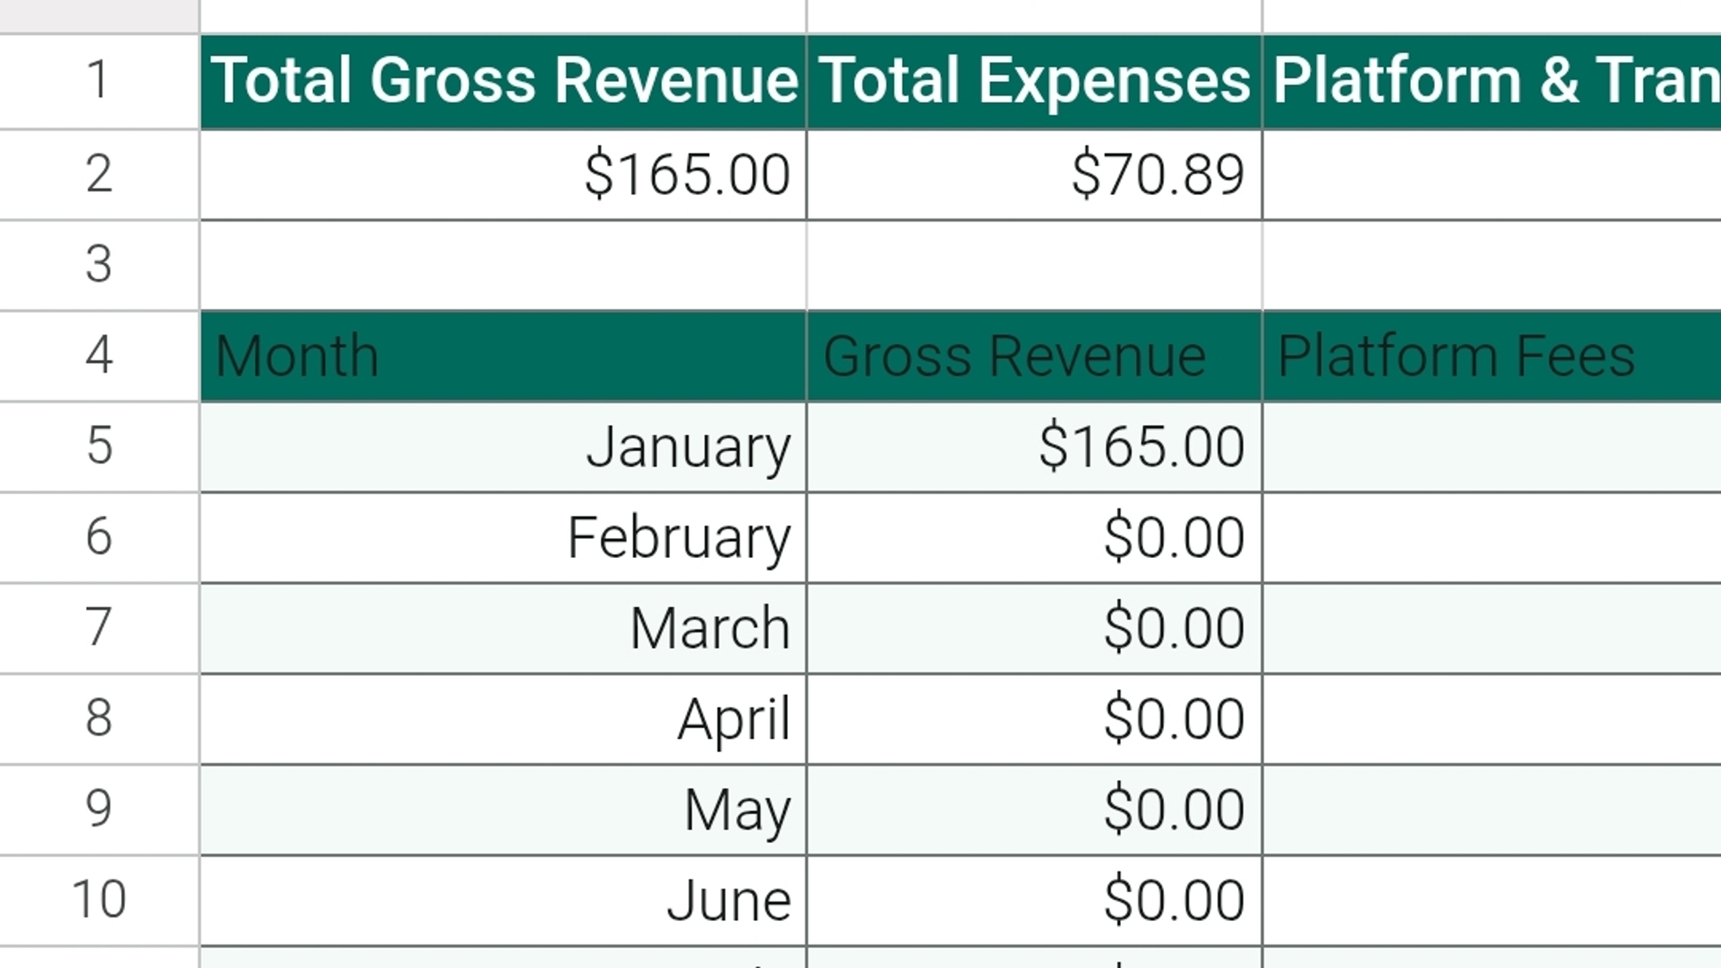
Task: Select row 3 via its row number
Action: [99, 265]
